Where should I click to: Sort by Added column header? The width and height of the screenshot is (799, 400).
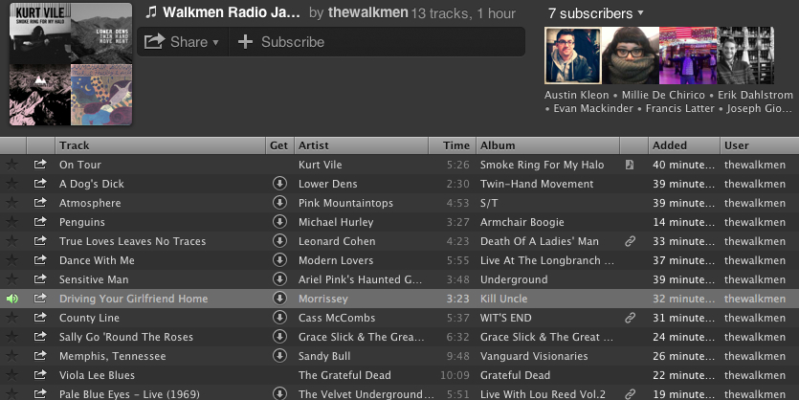pyautogui.click(x=684, y=145)
